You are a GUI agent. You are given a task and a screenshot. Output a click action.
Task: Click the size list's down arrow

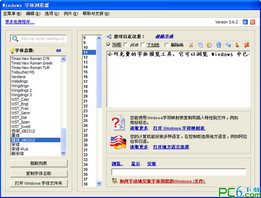(99, 183)
